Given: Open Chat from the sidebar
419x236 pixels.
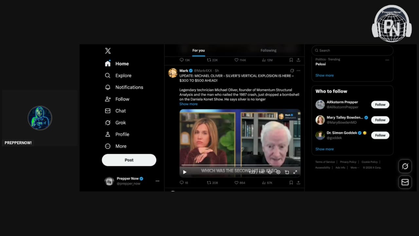Looking at the screenshot, I should point(115,111).
